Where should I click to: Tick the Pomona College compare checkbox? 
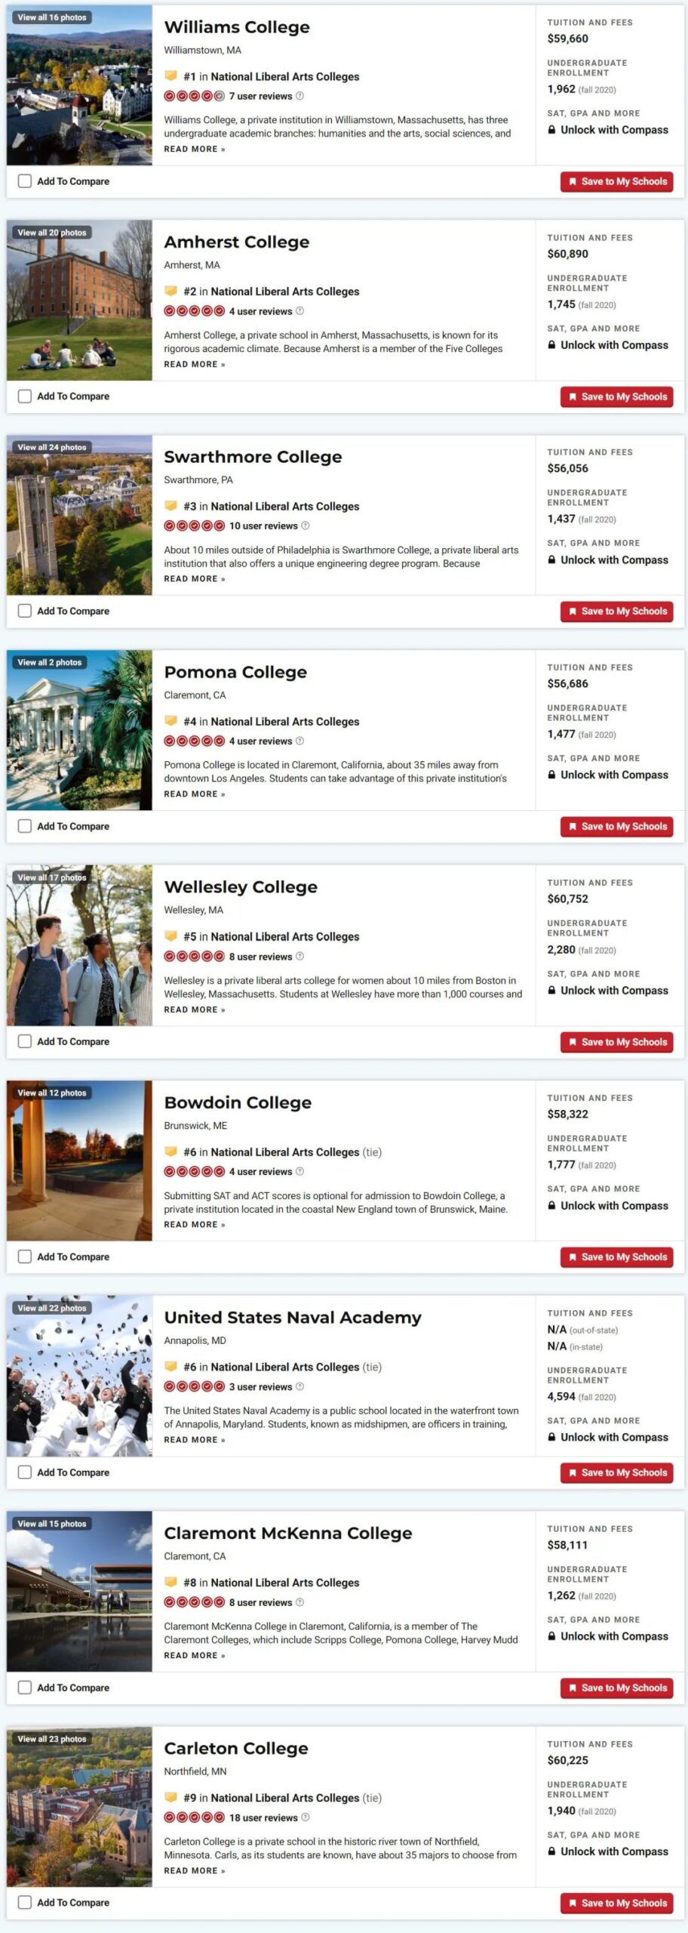[25, 826]
